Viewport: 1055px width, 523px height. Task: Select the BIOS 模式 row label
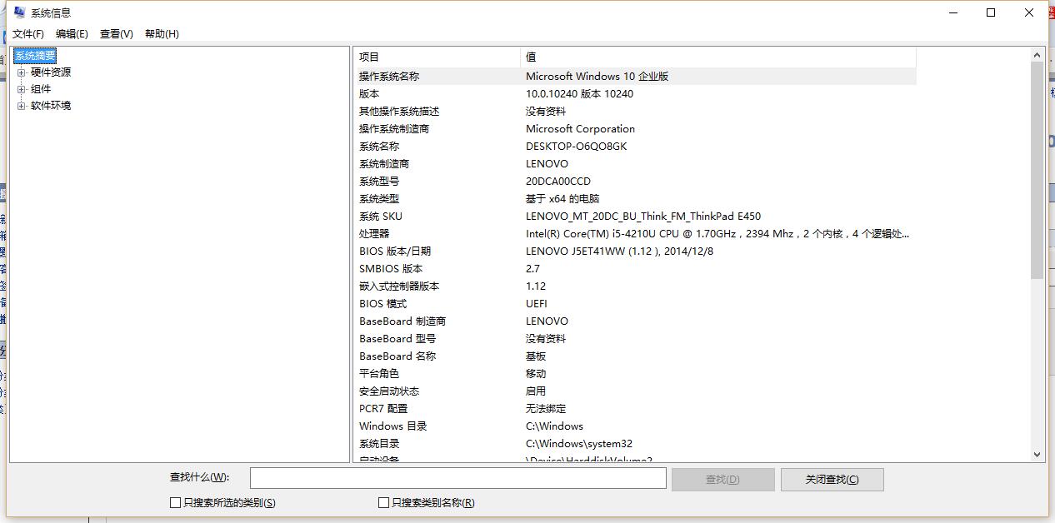tap(382, 304)
